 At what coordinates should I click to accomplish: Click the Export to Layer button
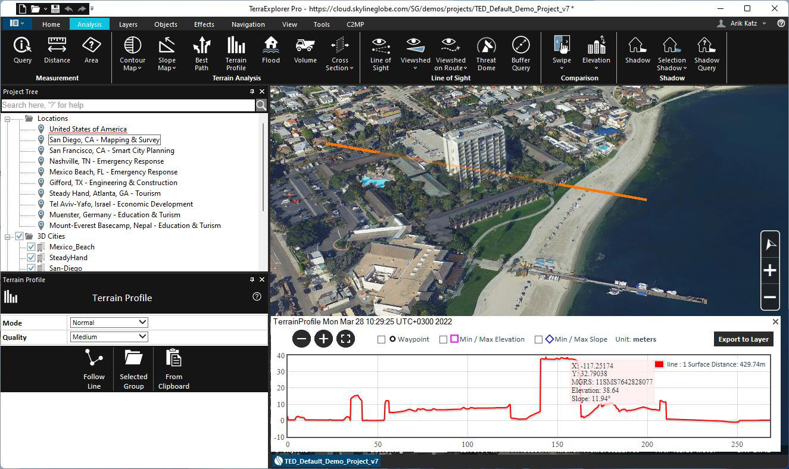(743, 339)
